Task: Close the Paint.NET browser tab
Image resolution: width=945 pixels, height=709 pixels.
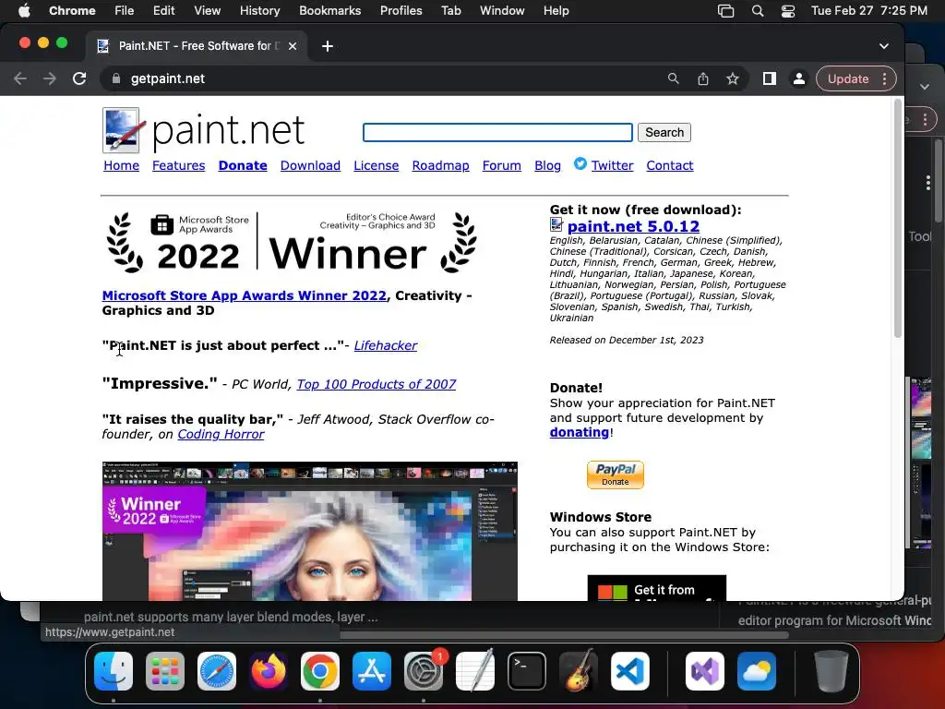Action: coord(293,46)
